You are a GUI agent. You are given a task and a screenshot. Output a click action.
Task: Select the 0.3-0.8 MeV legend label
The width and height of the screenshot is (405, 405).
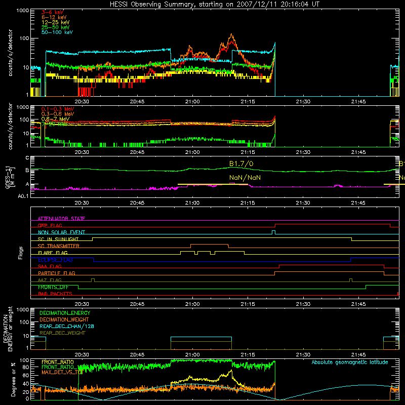click(58, 114)
